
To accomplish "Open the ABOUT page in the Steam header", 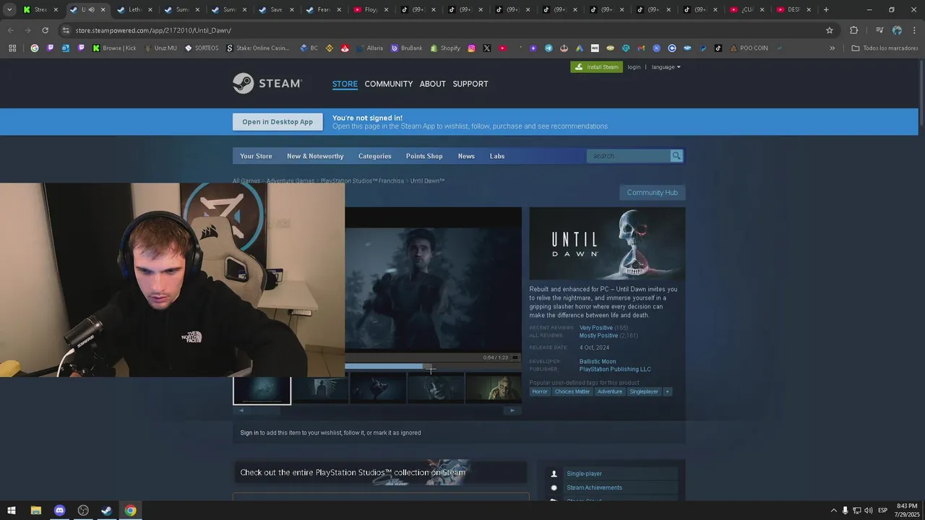I will pyautogui.click(x=432, y=84).
